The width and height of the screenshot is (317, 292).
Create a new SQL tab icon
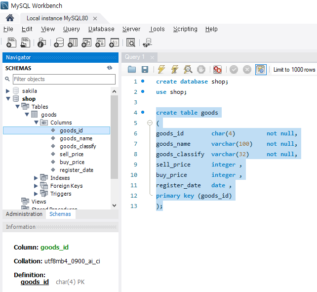pyautogui.click(x=11, y=42)
